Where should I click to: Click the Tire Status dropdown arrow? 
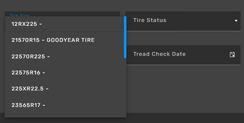(236, 21)
